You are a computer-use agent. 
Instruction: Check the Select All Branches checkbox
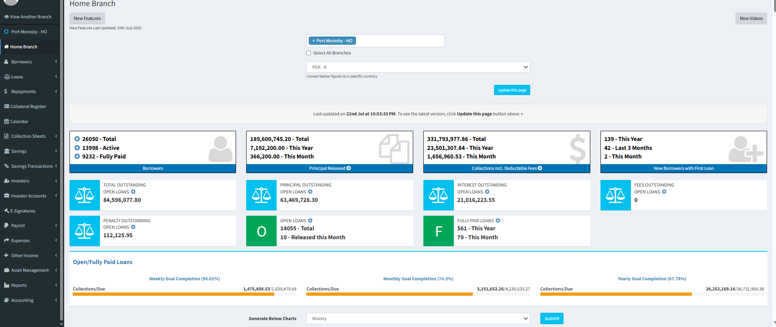point(309,53)
